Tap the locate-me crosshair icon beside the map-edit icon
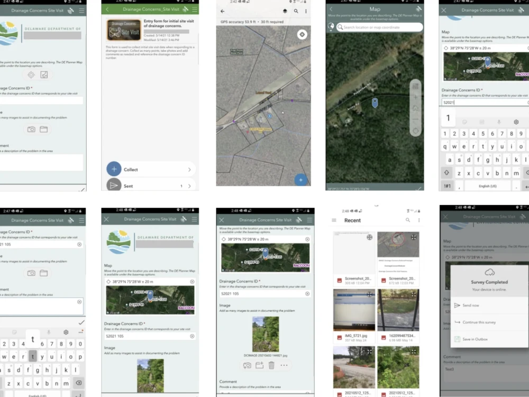The image size is (529, 397). (31, 75)
